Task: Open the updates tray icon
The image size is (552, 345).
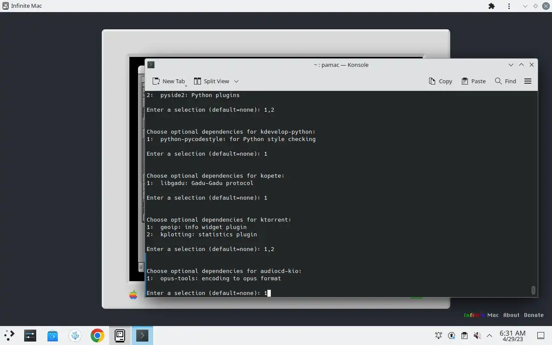Action: (452, 336)
